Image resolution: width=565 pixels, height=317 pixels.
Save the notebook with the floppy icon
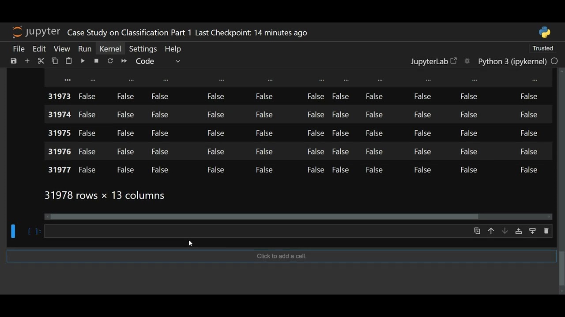(14, 61)
